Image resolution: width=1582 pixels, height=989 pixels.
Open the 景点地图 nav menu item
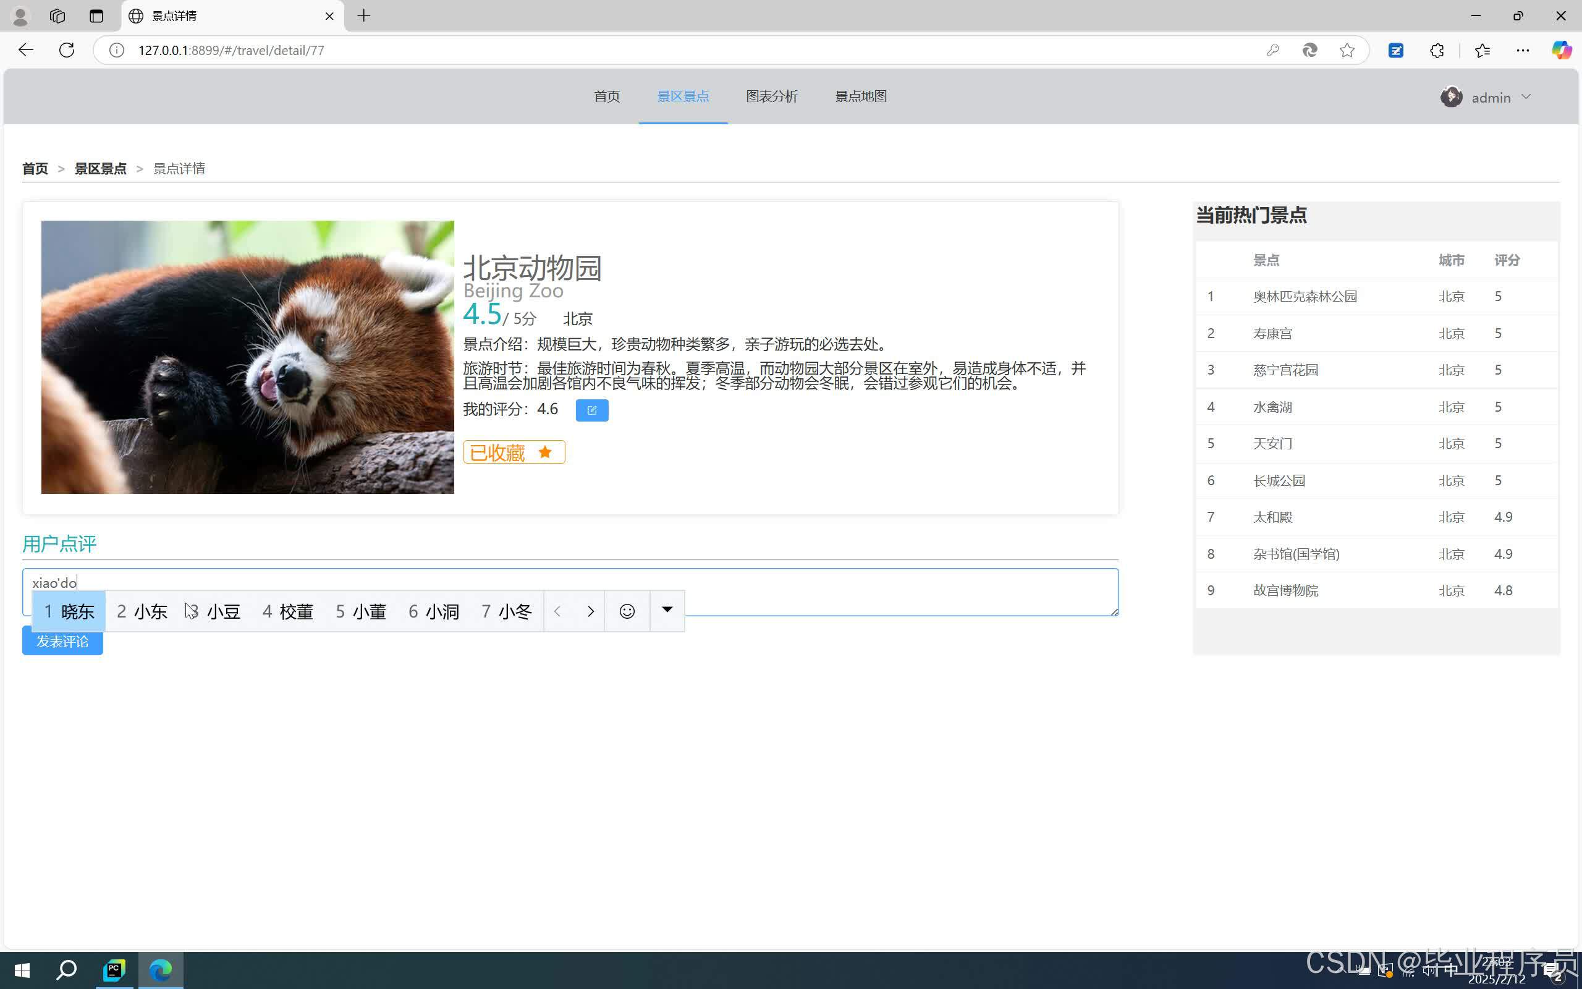(860, 96)
